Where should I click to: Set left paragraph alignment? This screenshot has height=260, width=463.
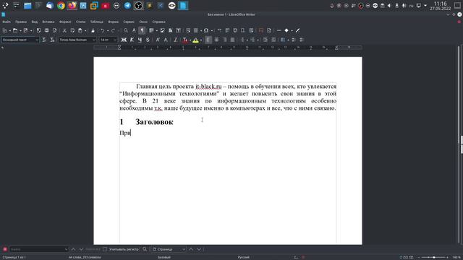tap(208, 40)
